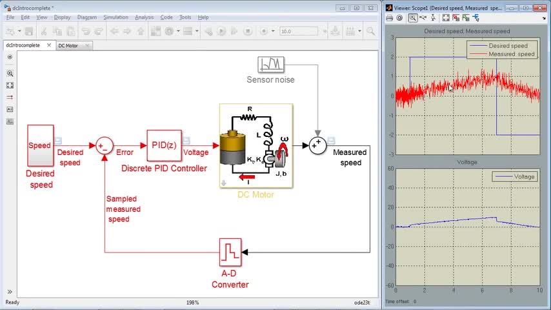Click Scope toolbar dock arrow at right
Viewport: 551px width, 310px height.
[545, 18]
